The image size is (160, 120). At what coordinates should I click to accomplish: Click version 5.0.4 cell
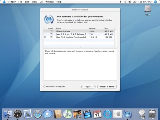(x=92, y=31)
